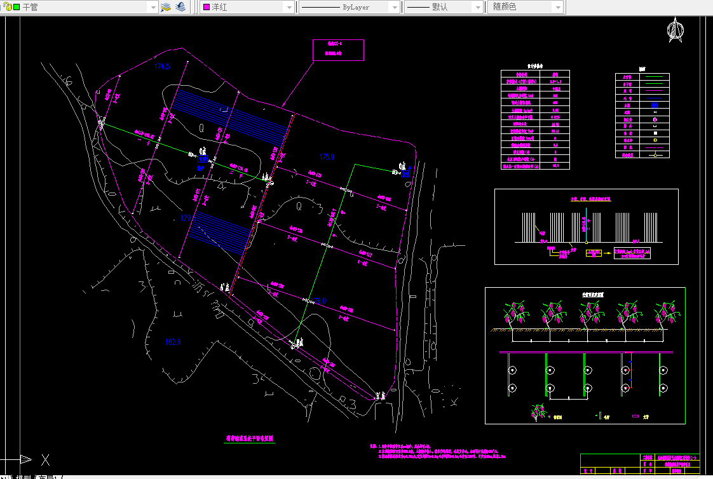Select the underlined drawing title below the plan

click(250, 438)
